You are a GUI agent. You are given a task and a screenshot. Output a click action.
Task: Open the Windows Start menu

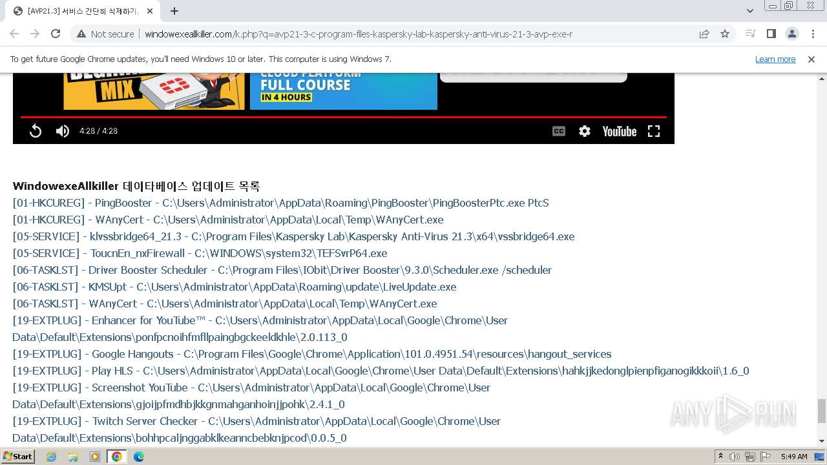(x=18, y=456)
